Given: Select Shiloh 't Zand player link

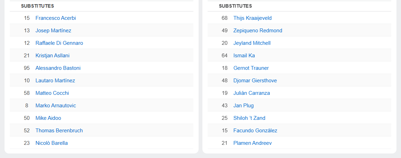Looking at the screenshot, I should click(x=249, y=118).
